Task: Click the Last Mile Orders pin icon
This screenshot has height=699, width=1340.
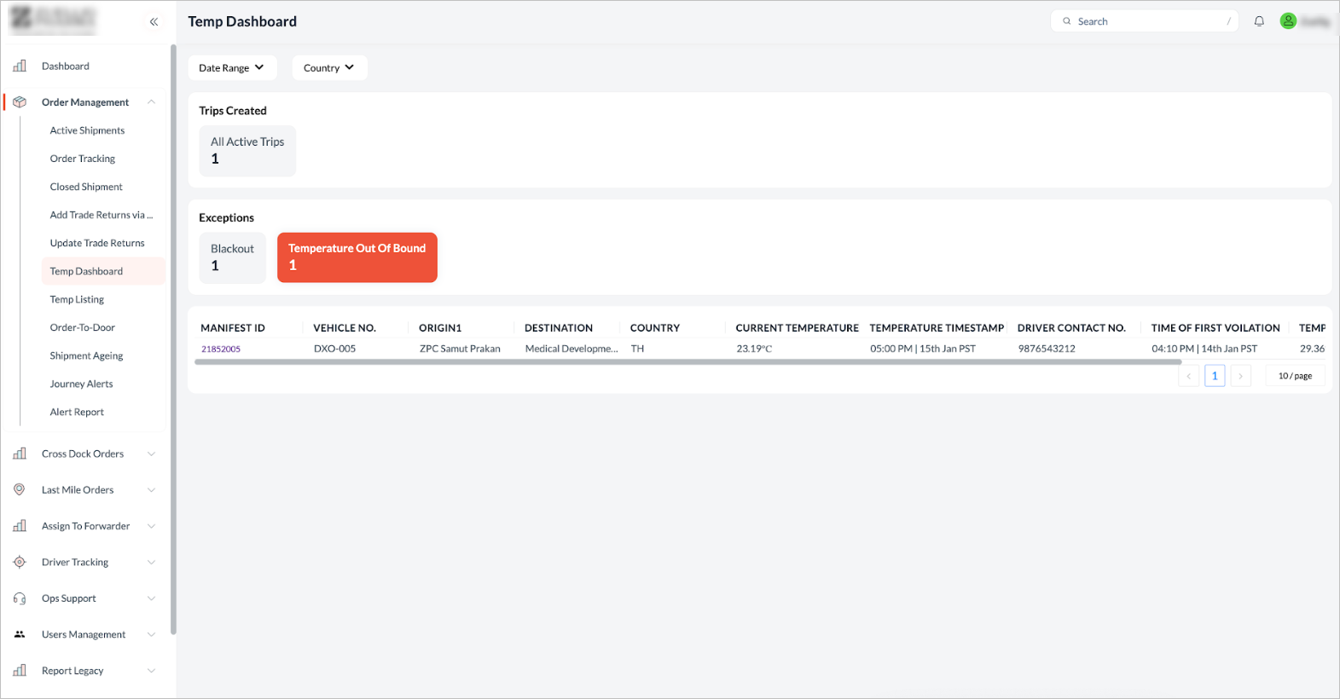Action: (x=20, y=489)
